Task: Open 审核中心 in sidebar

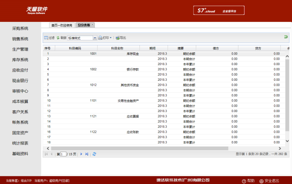Action: pyautogui.click(x=20, y=91)
